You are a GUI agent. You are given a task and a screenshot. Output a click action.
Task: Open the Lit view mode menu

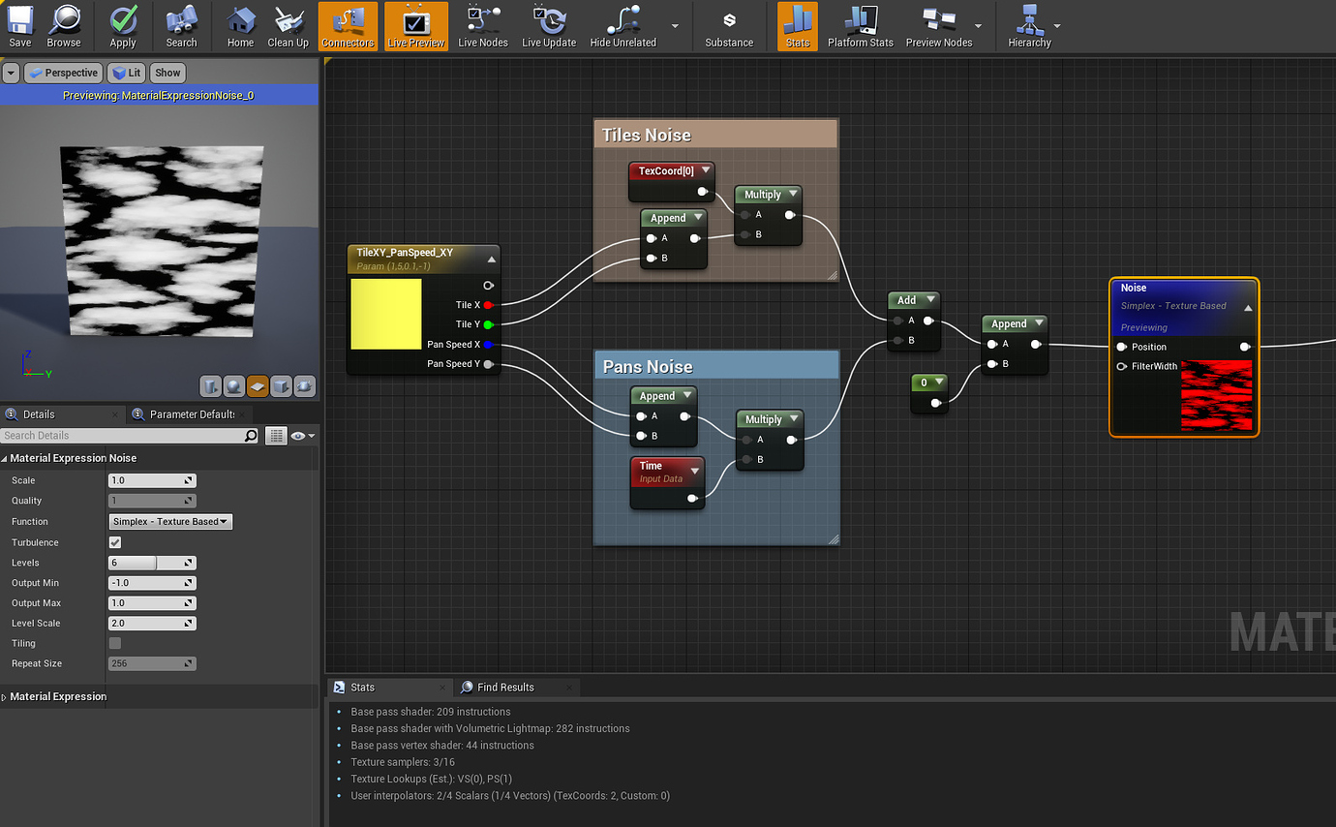click(x=127, y=73)
